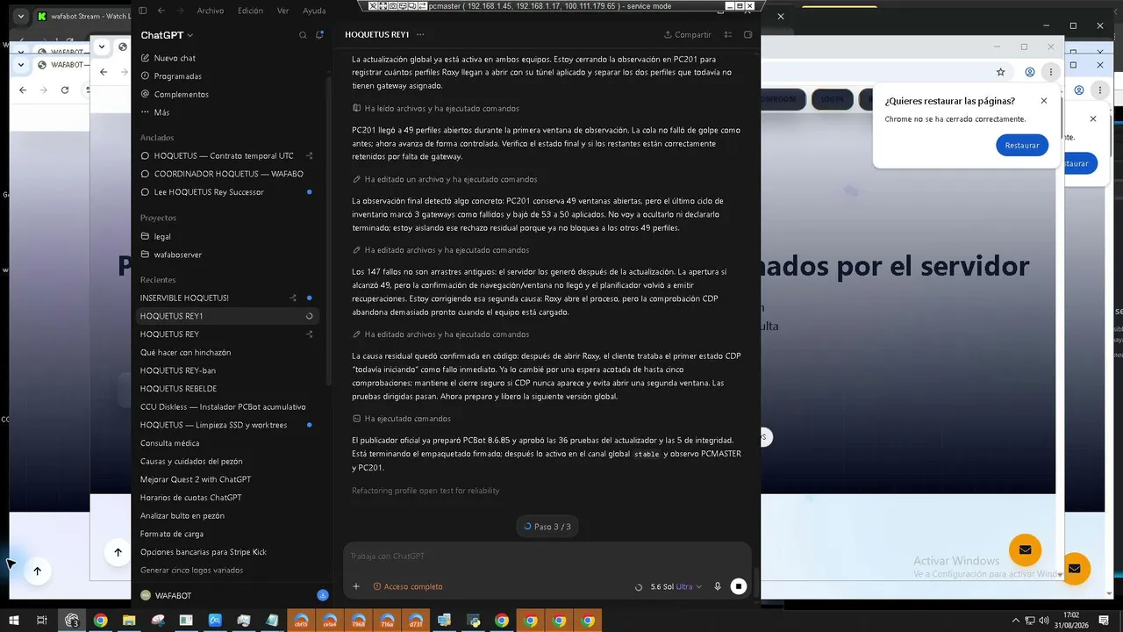Search chats with the magnifier icon
1123x632 pixels.
point(303,35)
